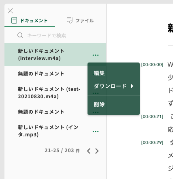This screenshot has width=173, height=179.
Task: Select the ドキュメント tab
Action: pyautogui.click(x=30, y=21)
